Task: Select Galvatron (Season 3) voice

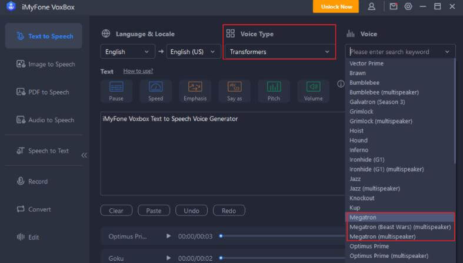Action: [x=400, y=102]
